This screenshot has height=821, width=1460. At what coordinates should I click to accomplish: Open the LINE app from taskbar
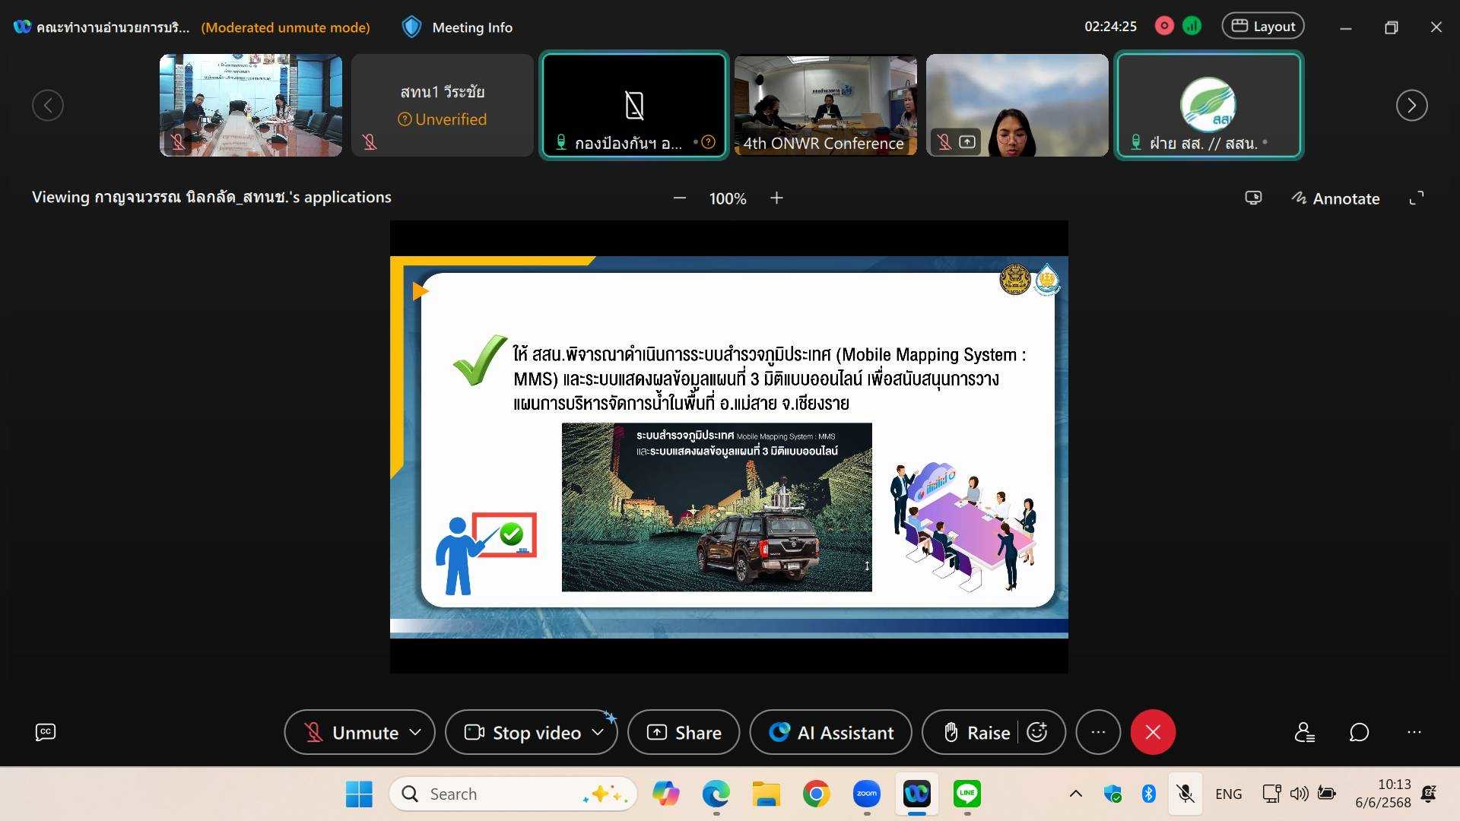click(966, 794)
